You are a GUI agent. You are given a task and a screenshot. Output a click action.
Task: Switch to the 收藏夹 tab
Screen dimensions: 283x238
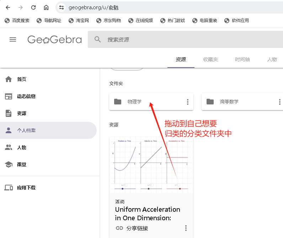[x=210, y=59]
